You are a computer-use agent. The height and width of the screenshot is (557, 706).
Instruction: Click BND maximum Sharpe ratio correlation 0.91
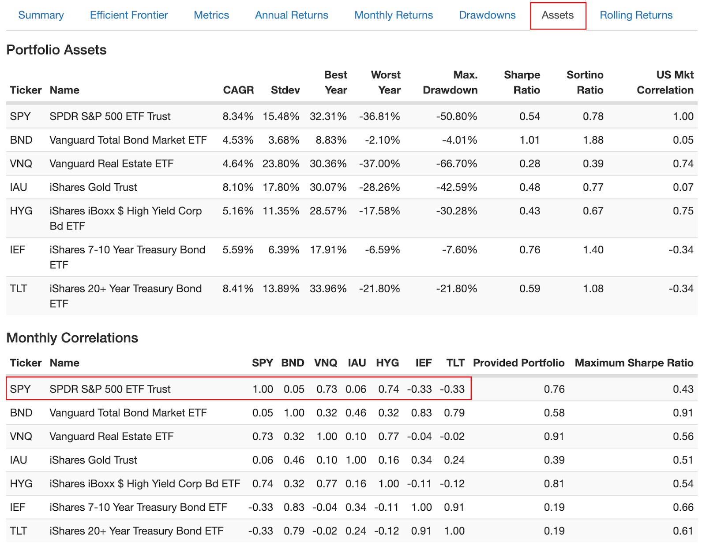pos(683,413)
